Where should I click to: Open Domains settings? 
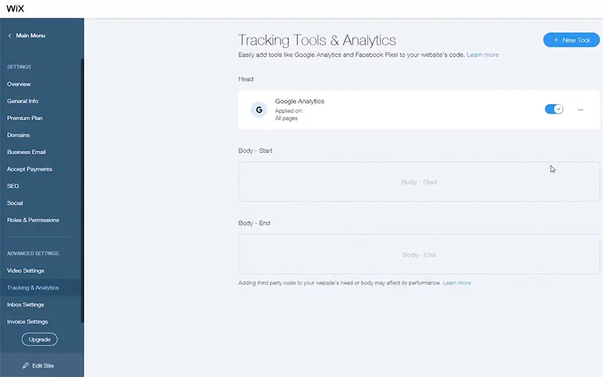pos(18,135)
